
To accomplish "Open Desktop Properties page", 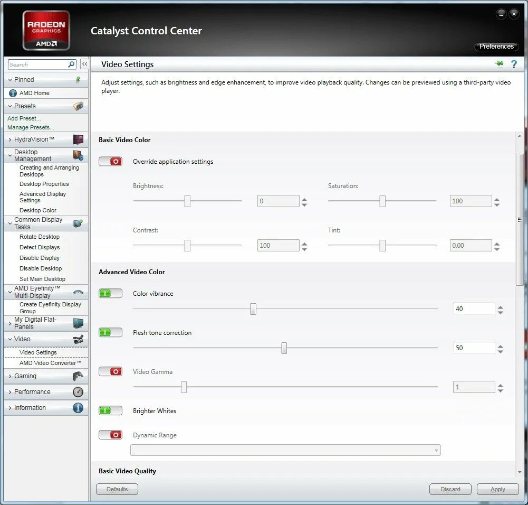I will point(44,184).
